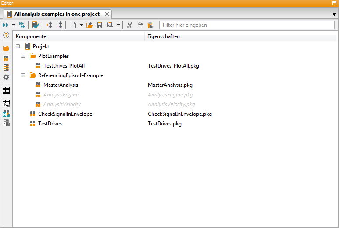
Task: Click the edit project properties toolbar icon
Action: (x=36, y=25)
